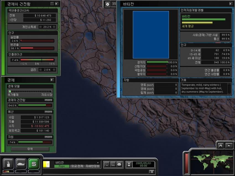Image resolution: width=235 pixels, height=176 pixels.
Task: Decrease 금리 interest rate with minus button
Action: click(40, 70)
